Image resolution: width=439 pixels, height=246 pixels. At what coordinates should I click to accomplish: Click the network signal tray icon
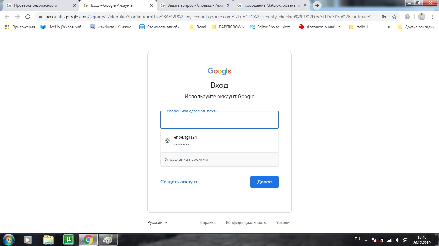coord(390,240)
